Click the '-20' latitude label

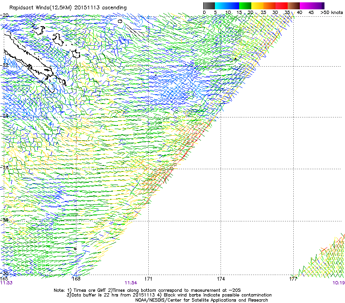[4, 15]
